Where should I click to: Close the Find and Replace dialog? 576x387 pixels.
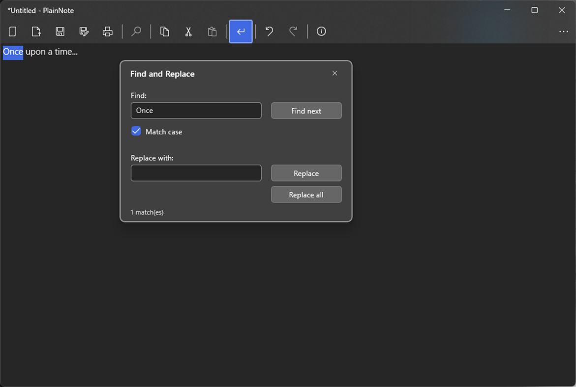click(x=334, y=73)
